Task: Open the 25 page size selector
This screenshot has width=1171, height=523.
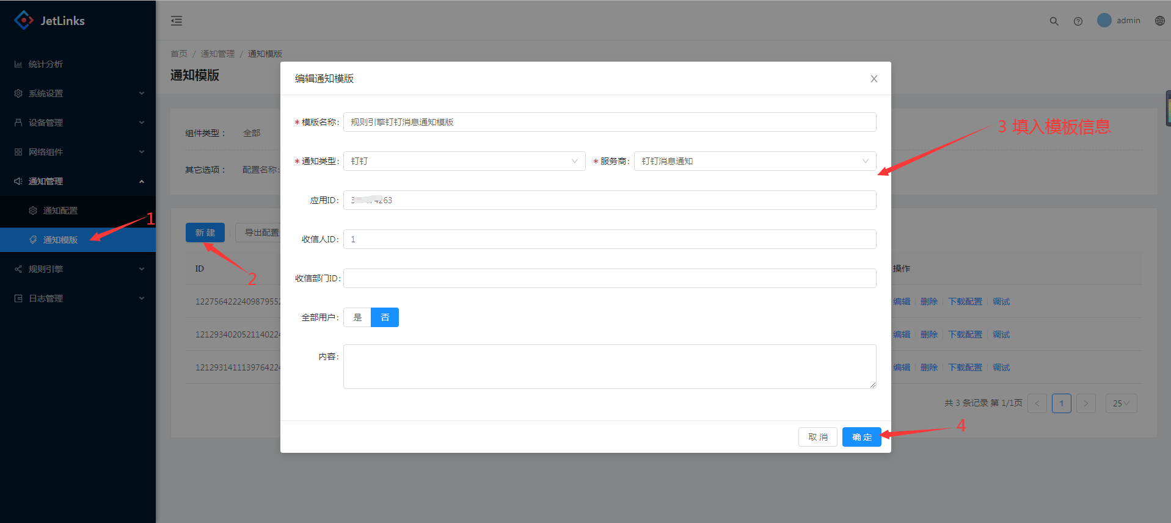Action: coord(1120,403)
